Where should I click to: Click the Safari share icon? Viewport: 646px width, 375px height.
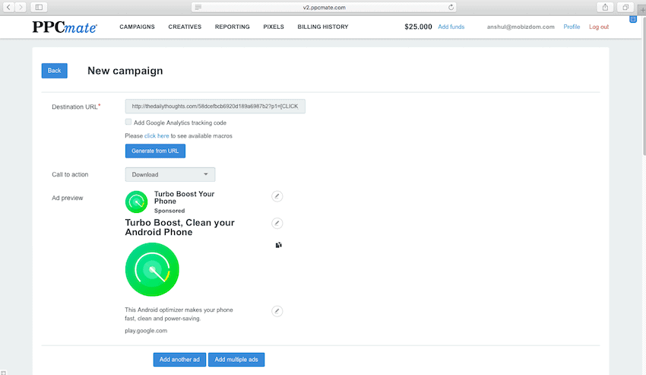(x=605, y=7)
